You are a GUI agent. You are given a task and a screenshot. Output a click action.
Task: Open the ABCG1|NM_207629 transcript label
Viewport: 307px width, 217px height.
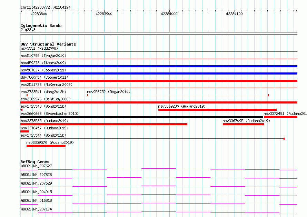click(x=37, y=183)
